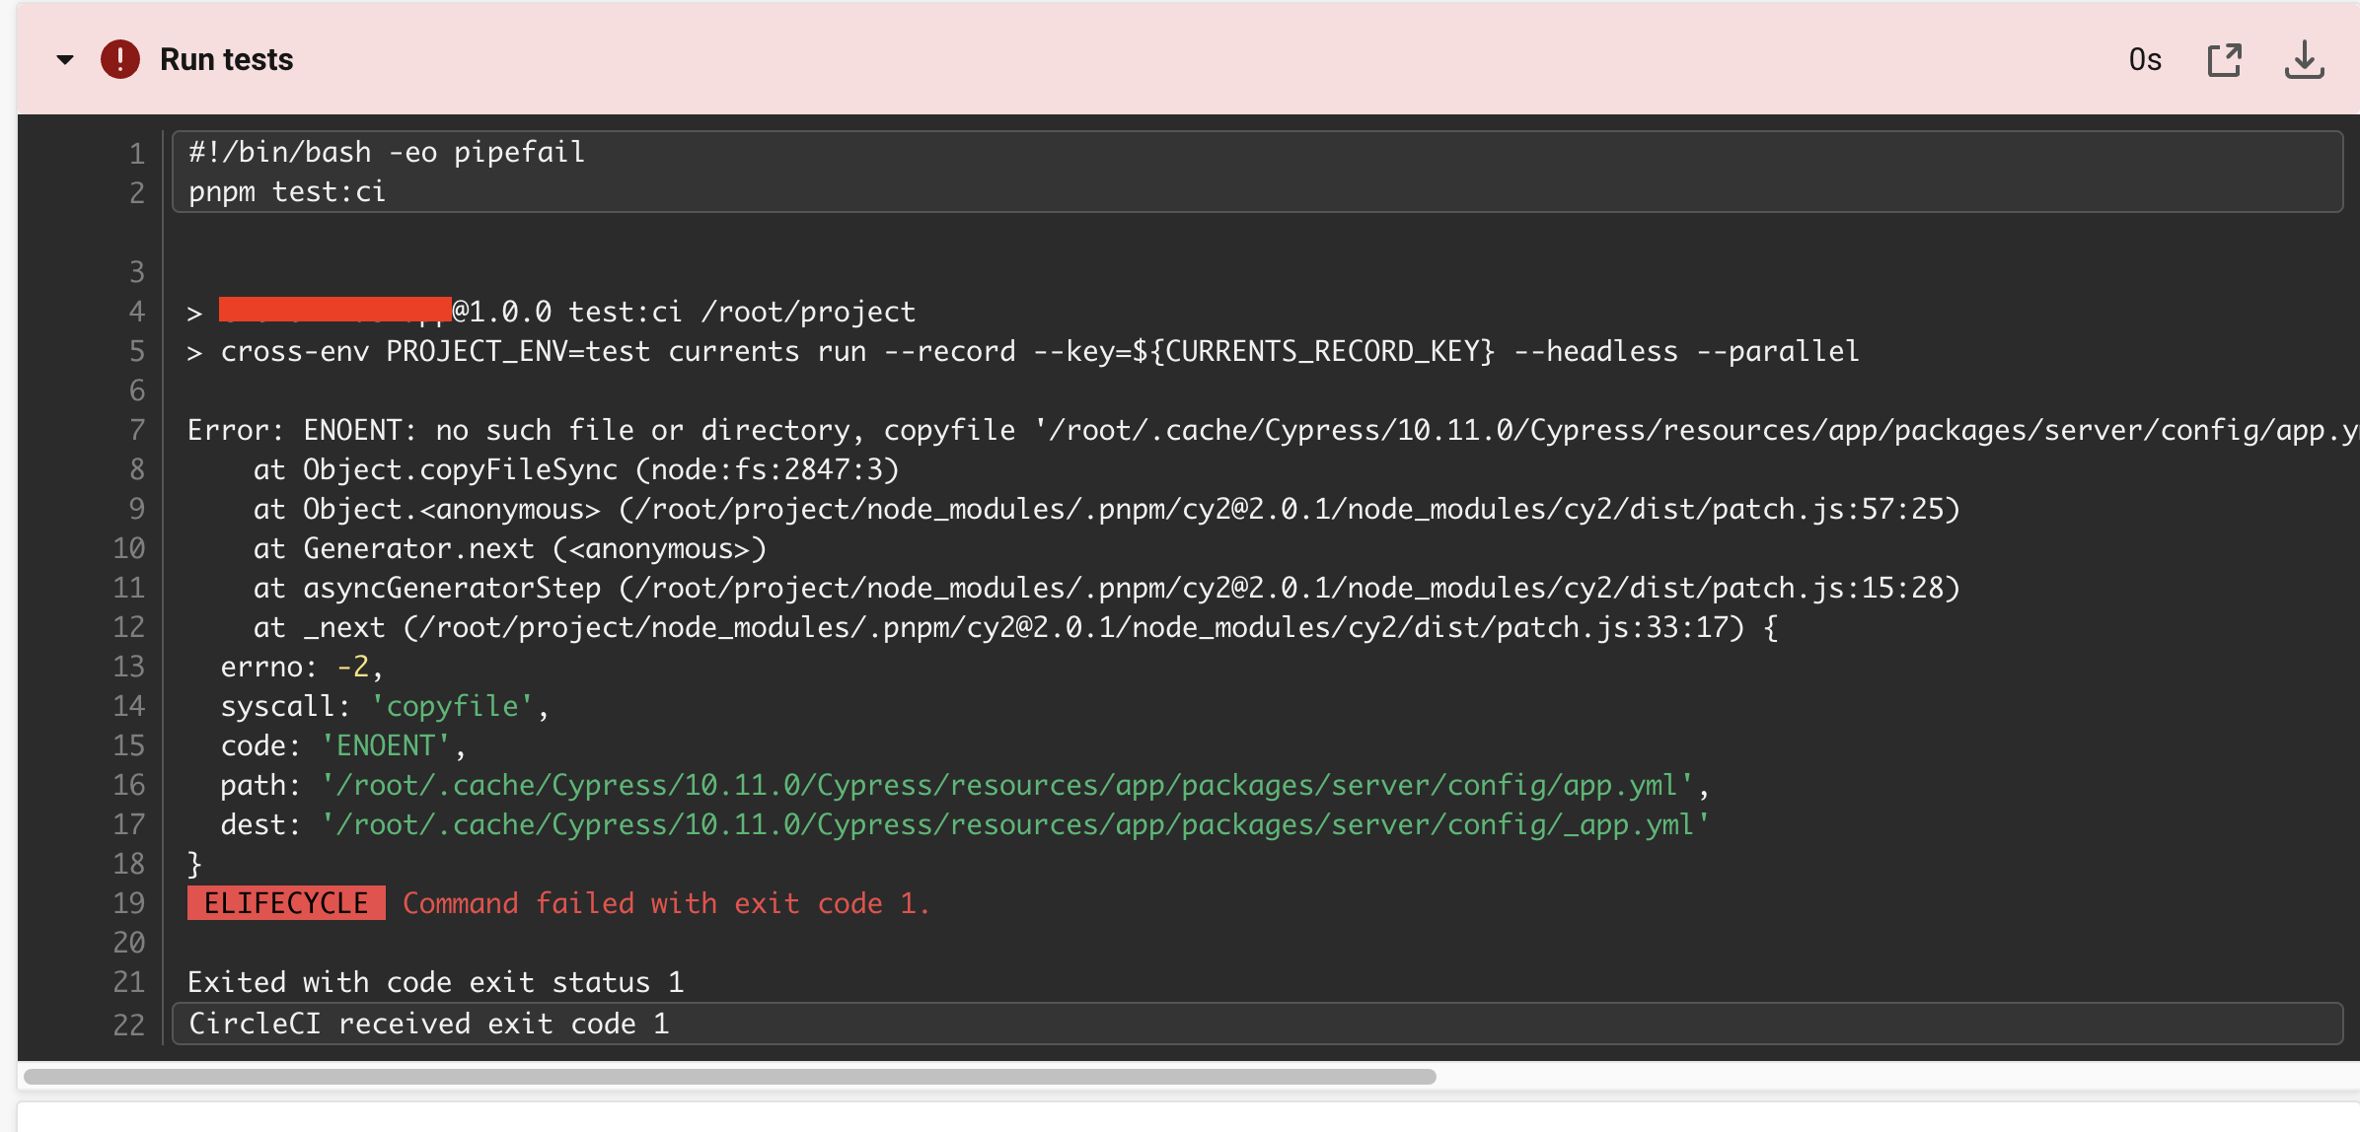Select the '#!/bin/bash -eo pipefail' line

coord(387,152)
